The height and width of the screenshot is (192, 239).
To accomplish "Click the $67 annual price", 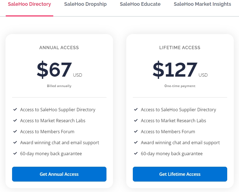I will (x=55, y=70).
